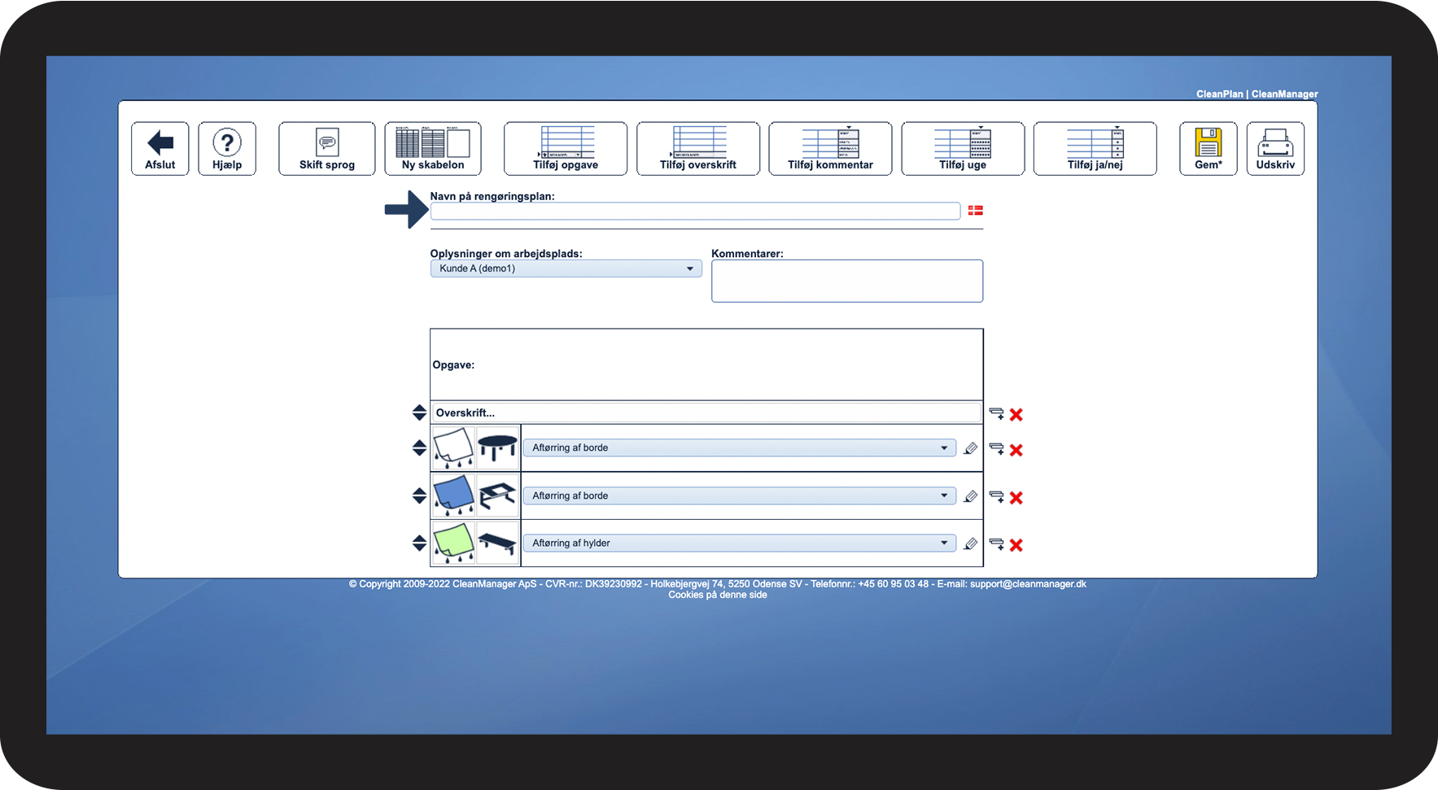Click the Skift sprog language icon
Screen dimensions: 1438x790
327,148
